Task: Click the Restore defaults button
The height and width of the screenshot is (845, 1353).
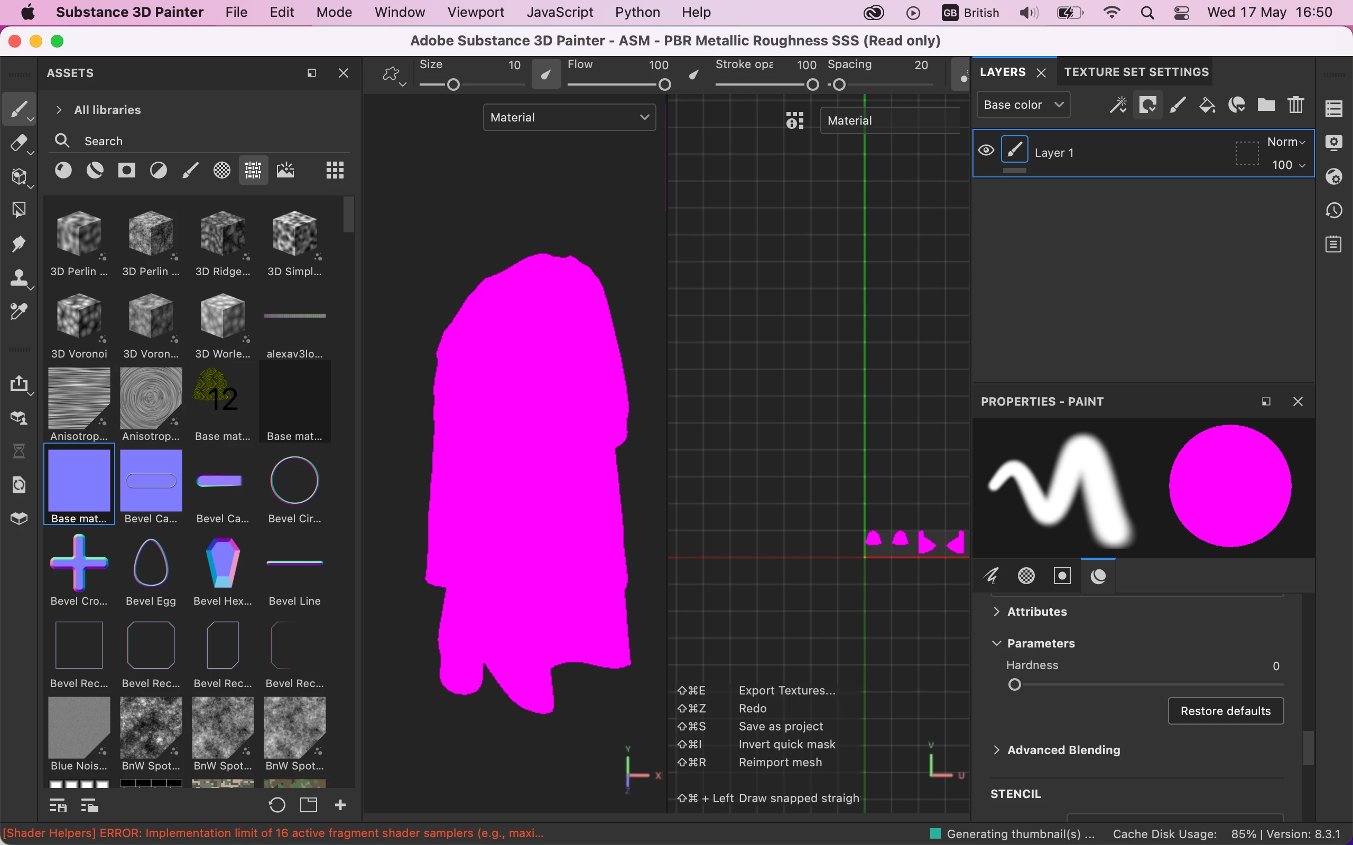Action: pyautogui.click(x=1225, y=711)
